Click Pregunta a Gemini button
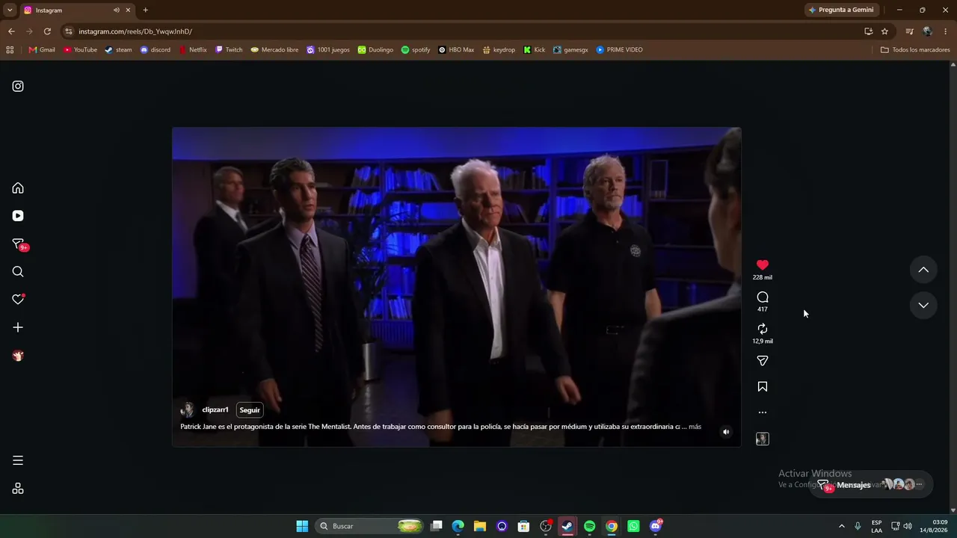 click(841, 10)
